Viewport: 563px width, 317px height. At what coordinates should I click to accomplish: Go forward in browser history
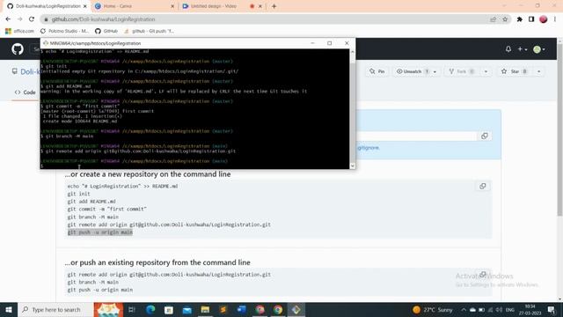click(x=19, y=19)
